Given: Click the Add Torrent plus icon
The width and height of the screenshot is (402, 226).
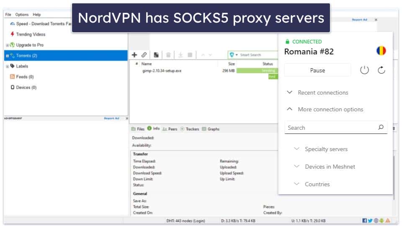Looking at the screenshot, I should click(x=134, y=55).
